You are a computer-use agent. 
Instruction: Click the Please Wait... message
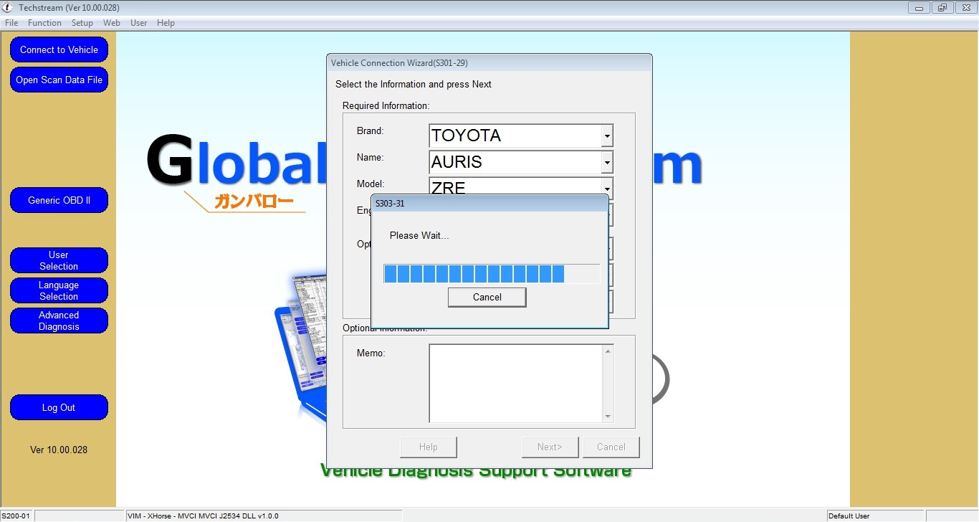(x=419, y=236)
